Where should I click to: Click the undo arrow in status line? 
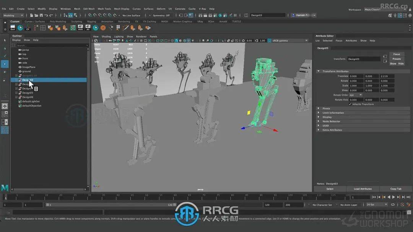point(46,15)
